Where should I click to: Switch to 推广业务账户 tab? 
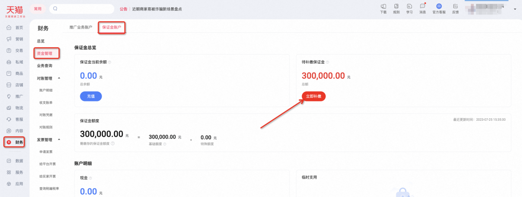(81, 28)
